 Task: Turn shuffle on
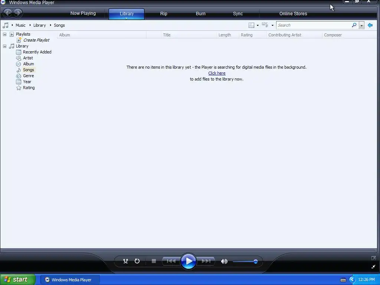[x=125, y=261]
